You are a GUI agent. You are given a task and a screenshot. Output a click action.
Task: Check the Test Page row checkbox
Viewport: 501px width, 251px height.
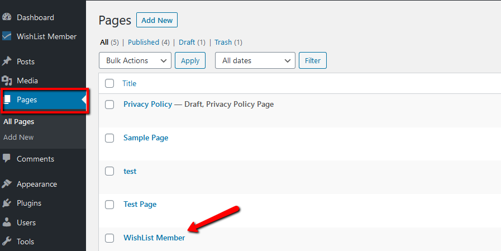(109, 204)
